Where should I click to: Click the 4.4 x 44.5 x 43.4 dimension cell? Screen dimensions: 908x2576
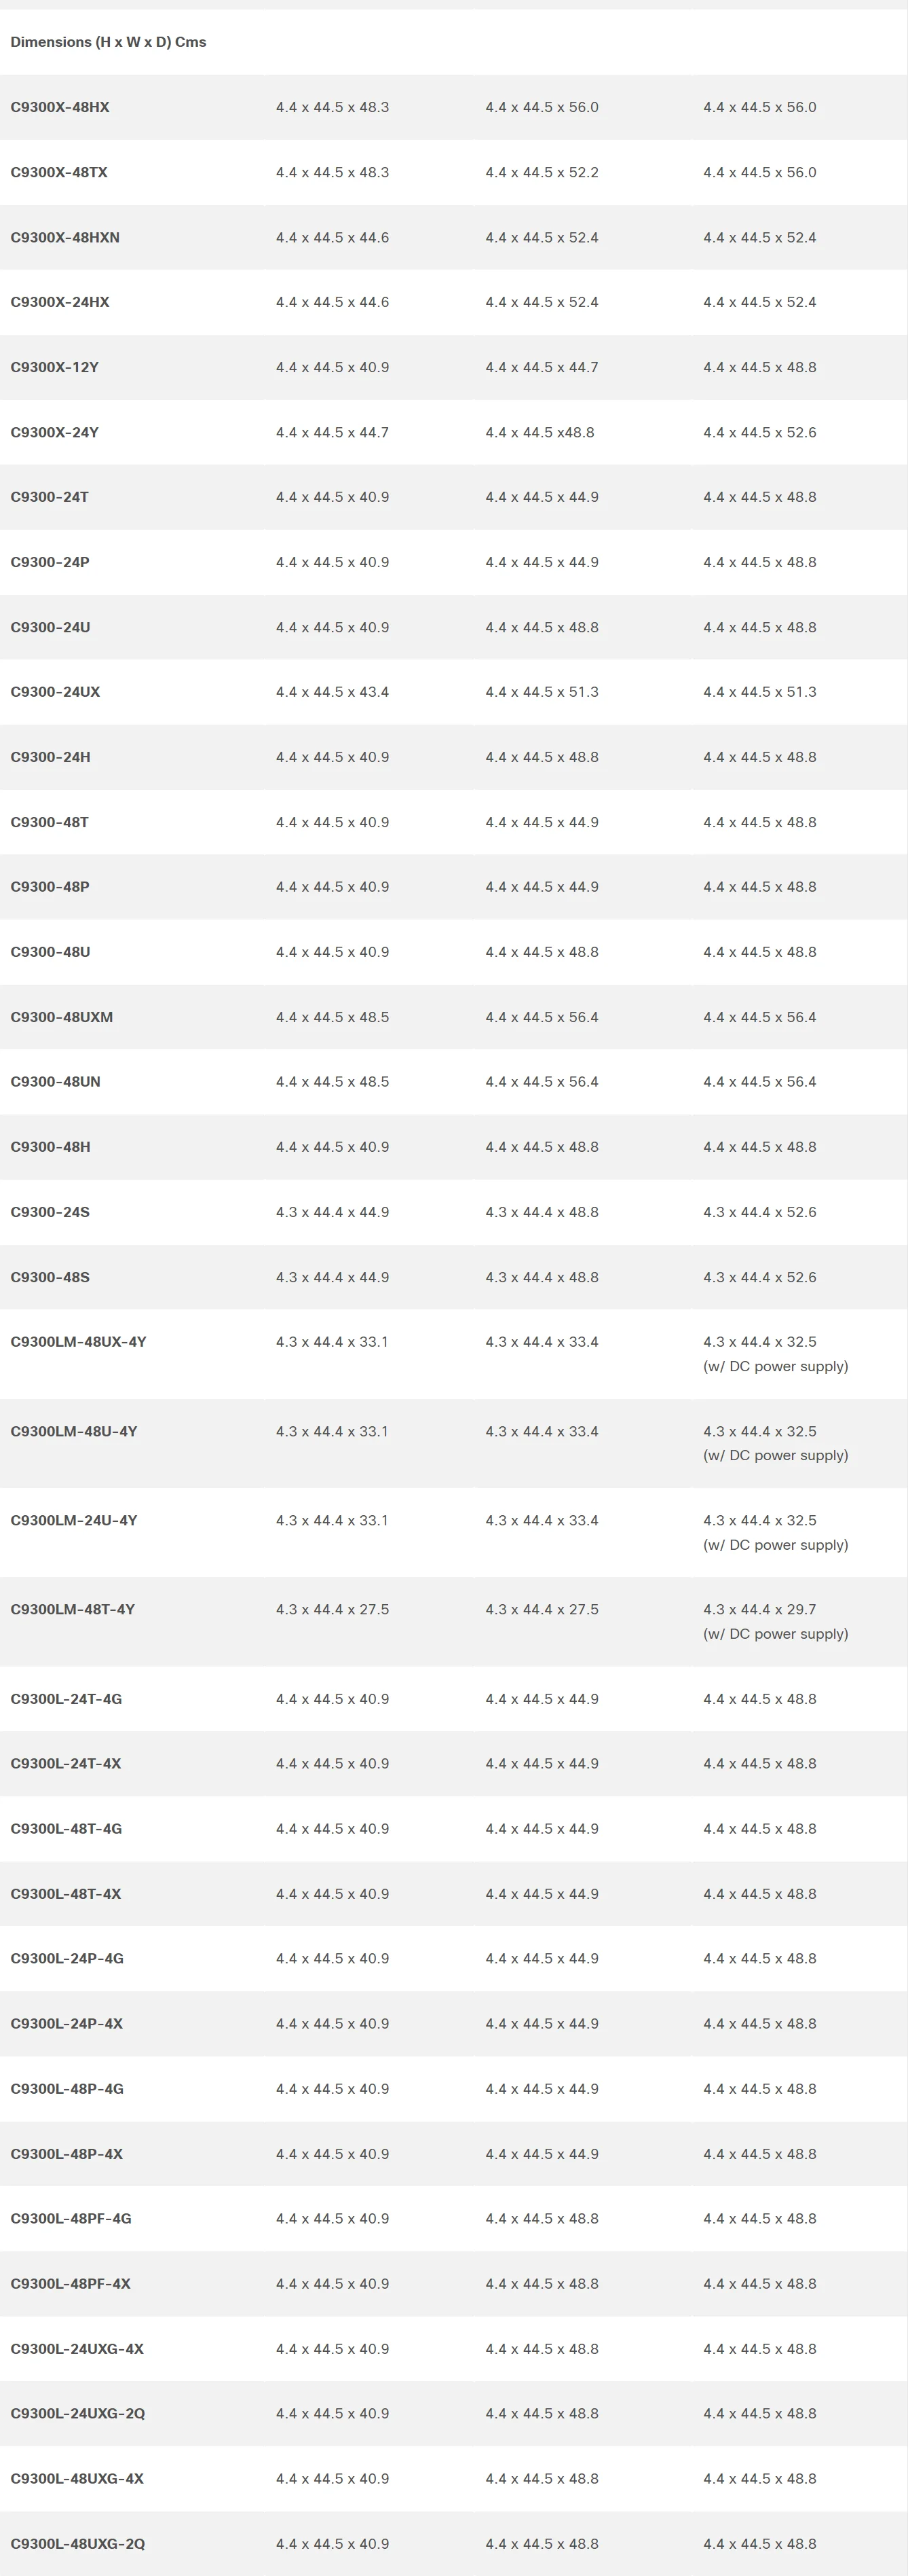click(x=333, y=692)
